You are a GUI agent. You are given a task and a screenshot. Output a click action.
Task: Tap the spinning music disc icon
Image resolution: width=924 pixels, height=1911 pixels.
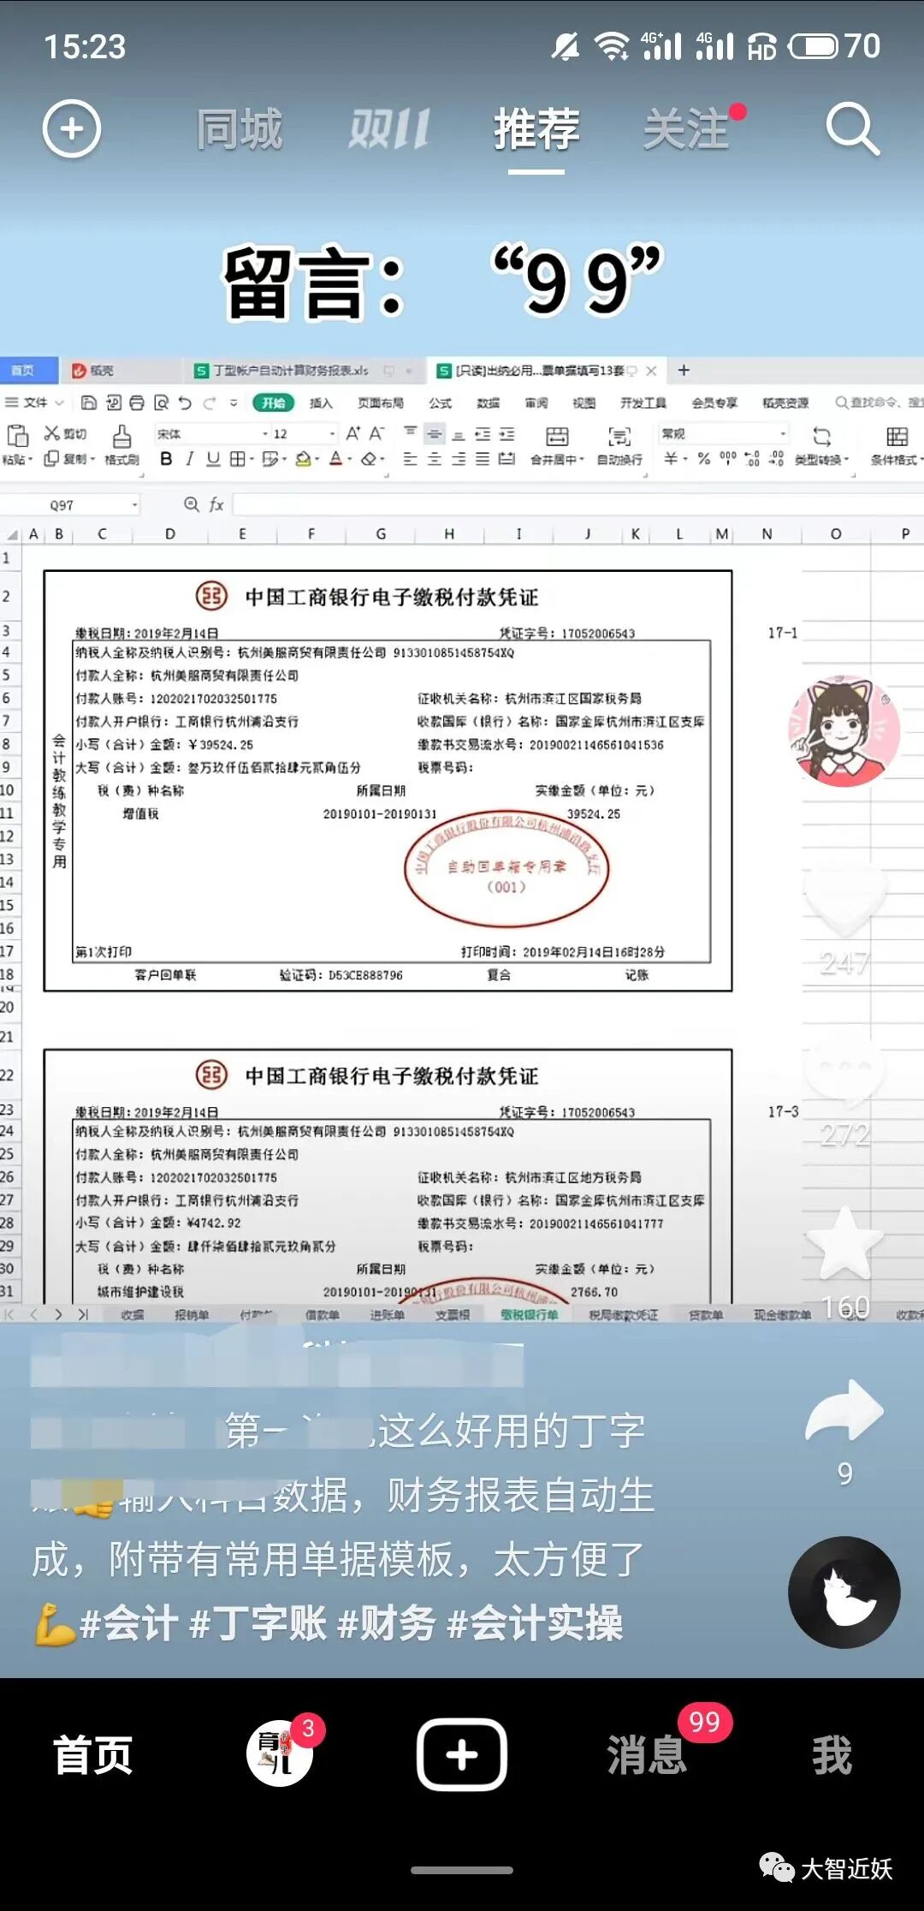point(844,1592)
